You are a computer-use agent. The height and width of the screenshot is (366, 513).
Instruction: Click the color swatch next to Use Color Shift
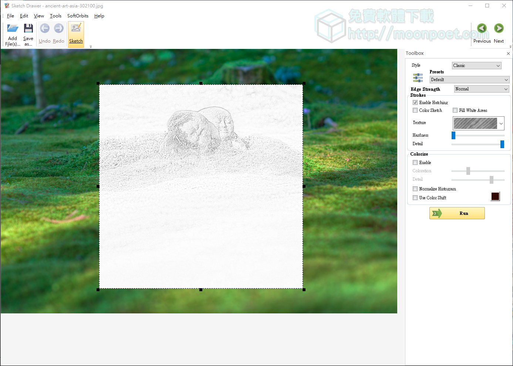click(x=495, y=196)
